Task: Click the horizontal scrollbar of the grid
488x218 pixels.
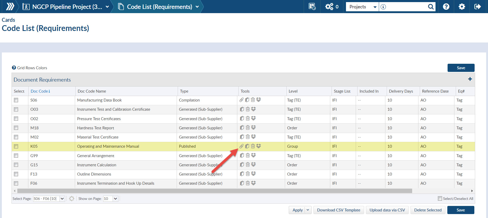Action: point(215,191)
